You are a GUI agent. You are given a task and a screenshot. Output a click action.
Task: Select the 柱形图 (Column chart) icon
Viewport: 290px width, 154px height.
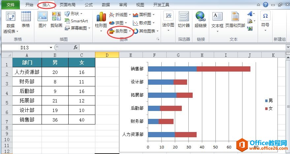click(101, 17)
